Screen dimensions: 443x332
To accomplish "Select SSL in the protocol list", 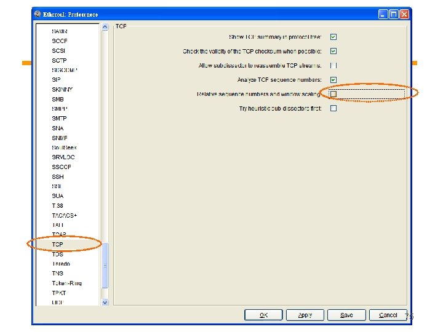I will [x=57, y=186].
